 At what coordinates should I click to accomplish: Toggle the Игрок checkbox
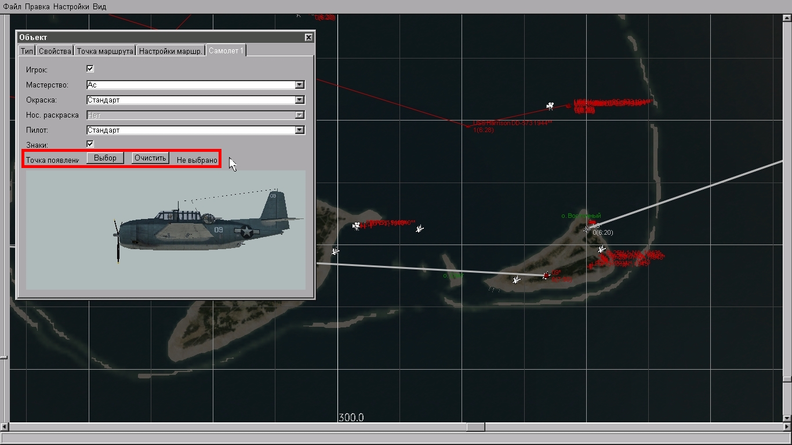[x=90, y=69]
